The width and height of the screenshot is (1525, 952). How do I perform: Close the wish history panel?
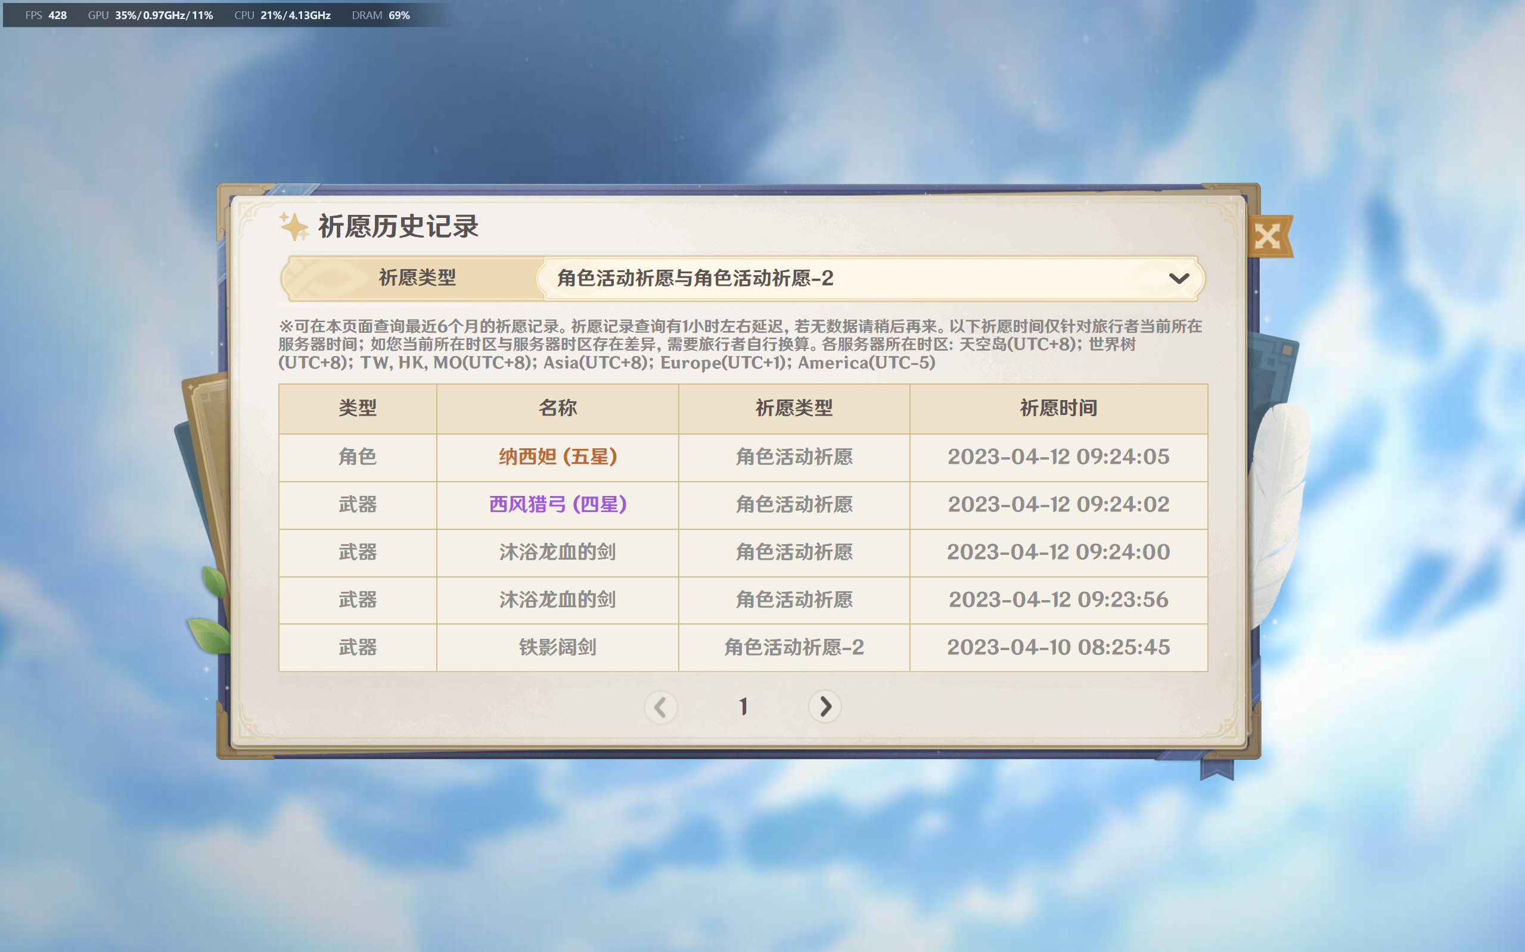click(x=1268, y=237)
